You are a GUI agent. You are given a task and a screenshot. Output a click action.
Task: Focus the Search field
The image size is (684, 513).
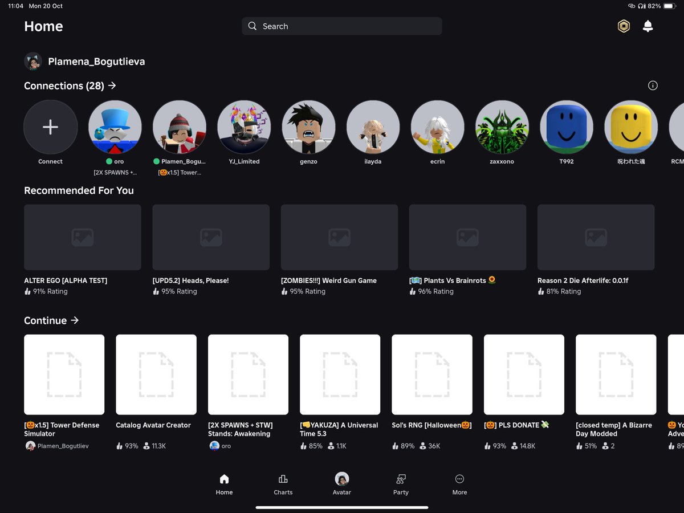(x=342, y=26)
